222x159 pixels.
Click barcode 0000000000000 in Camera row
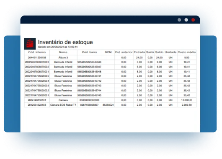pyautogui.click(x=89, y=100)
